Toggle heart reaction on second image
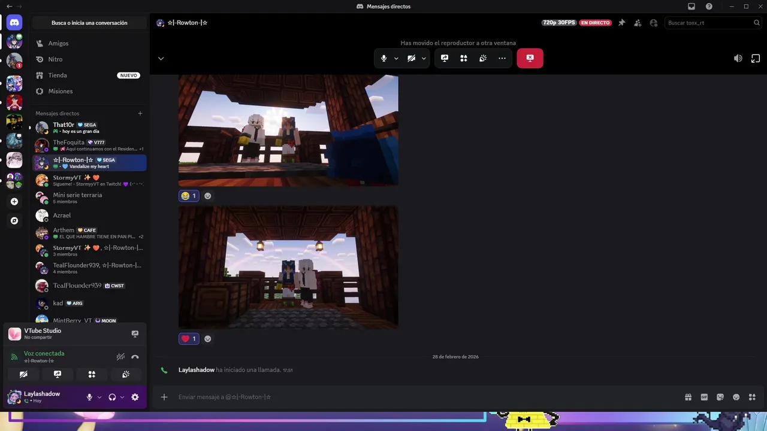Image resolution: width=767 pixels, height=431 pixels. tap(189, 339)
